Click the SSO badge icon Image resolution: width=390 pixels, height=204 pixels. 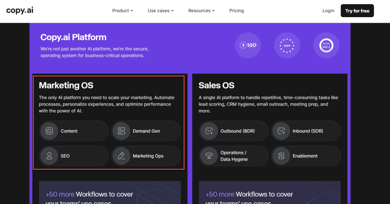[248, 45]
